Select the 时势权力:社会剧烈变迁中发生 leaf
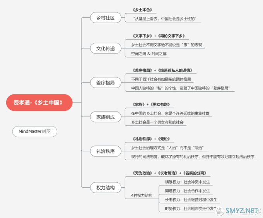The image size is (263, 218). tap(191, 209)
